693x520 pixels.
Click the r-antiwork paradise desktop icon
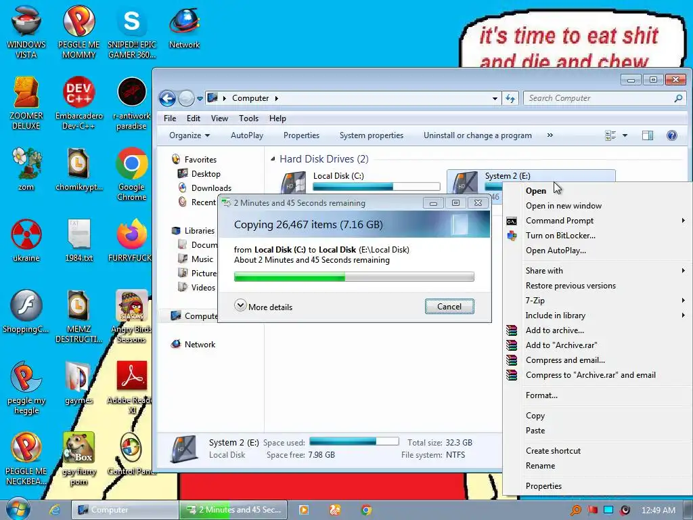pyautogui.click(x=131, y=104)
